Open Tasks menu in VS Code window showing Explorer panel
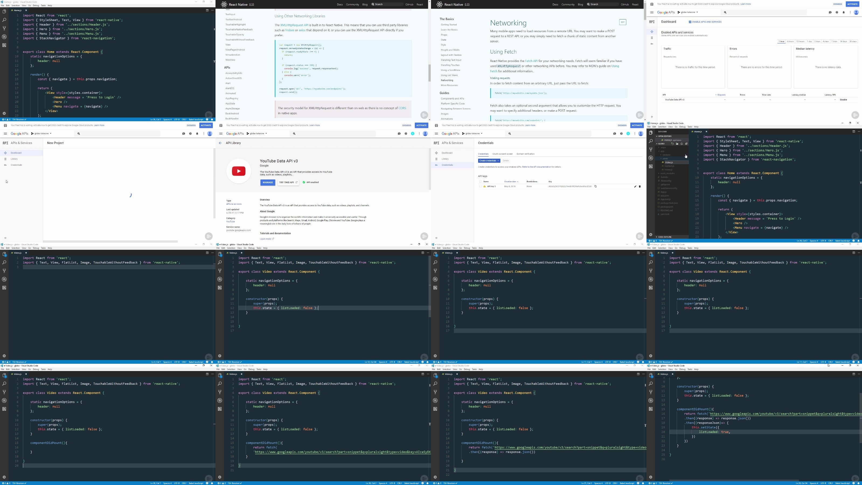Screen dimensions: 862x485 pyautogui.click(x=690, y=127)
